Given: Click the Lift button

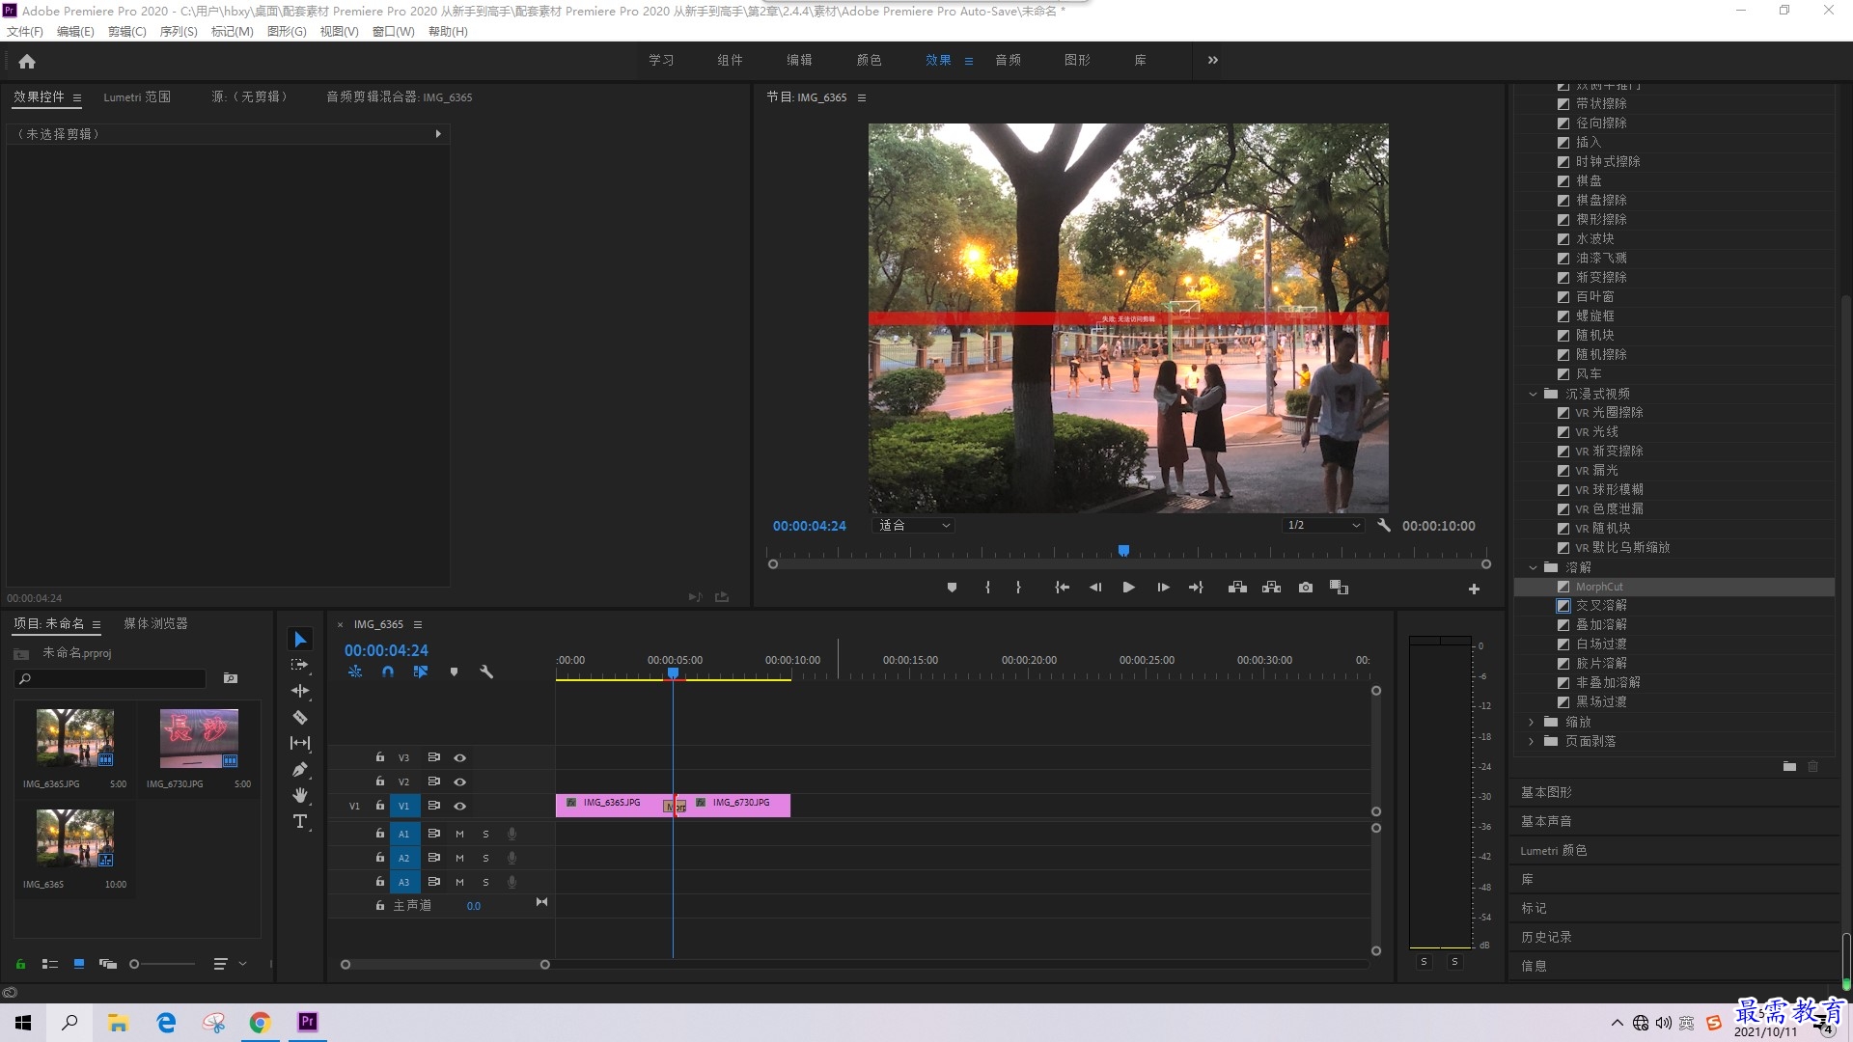Looking at the screenshot, I should click(x=1237, y=588).
